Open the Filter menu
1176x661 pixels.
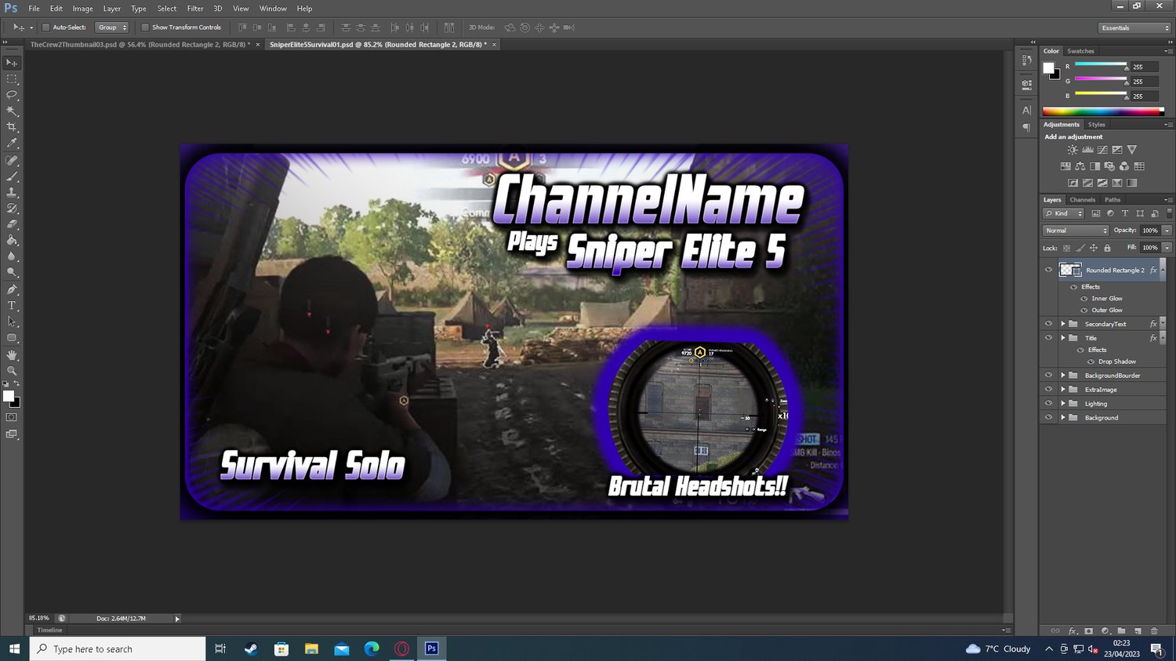pos(195,9)
